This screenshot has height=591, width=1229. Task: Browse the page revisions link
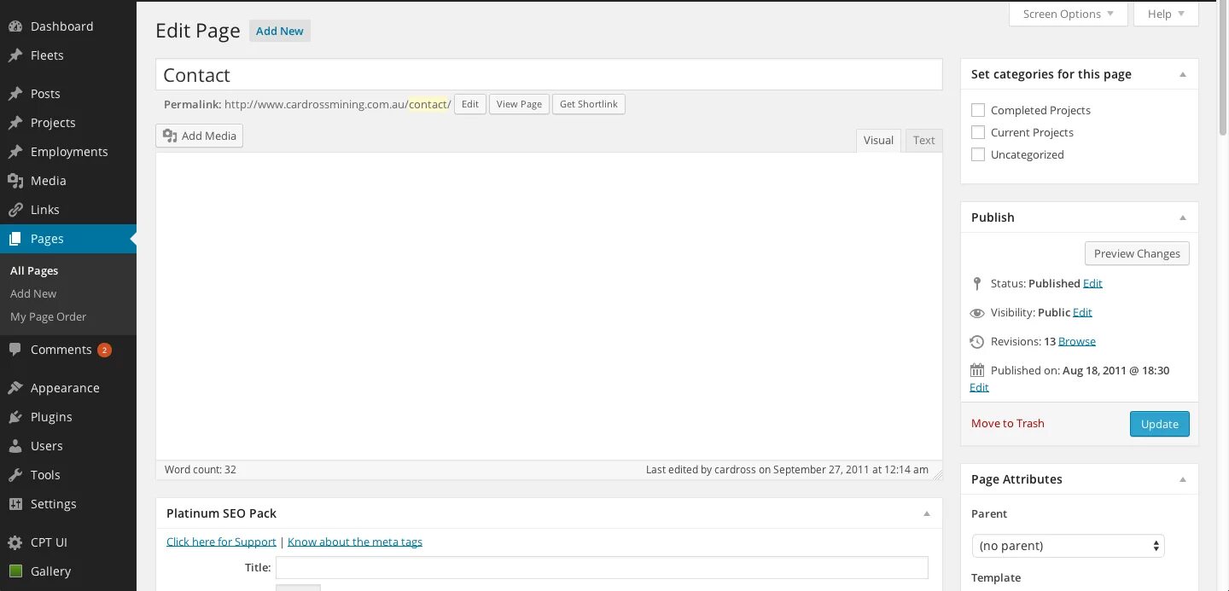coord(1077,341)
